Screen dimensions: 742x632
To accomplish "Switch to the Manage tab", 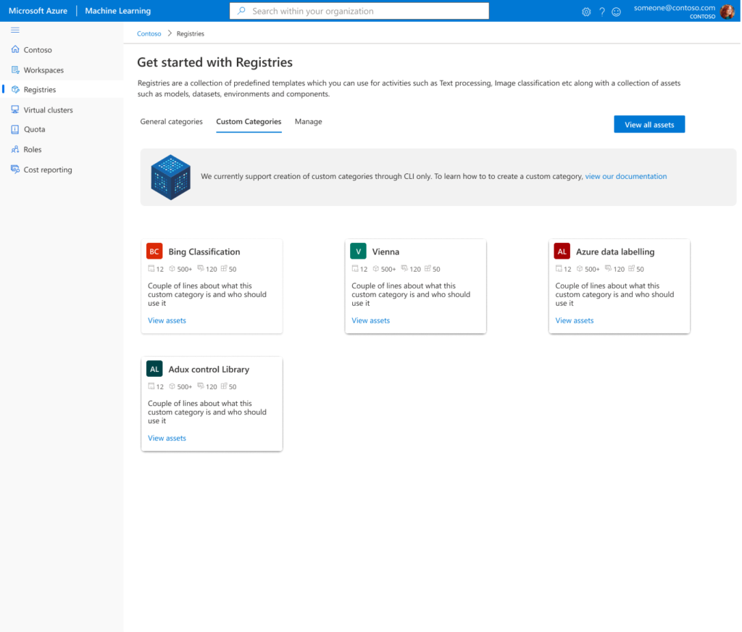I will (x=308, y=122).
